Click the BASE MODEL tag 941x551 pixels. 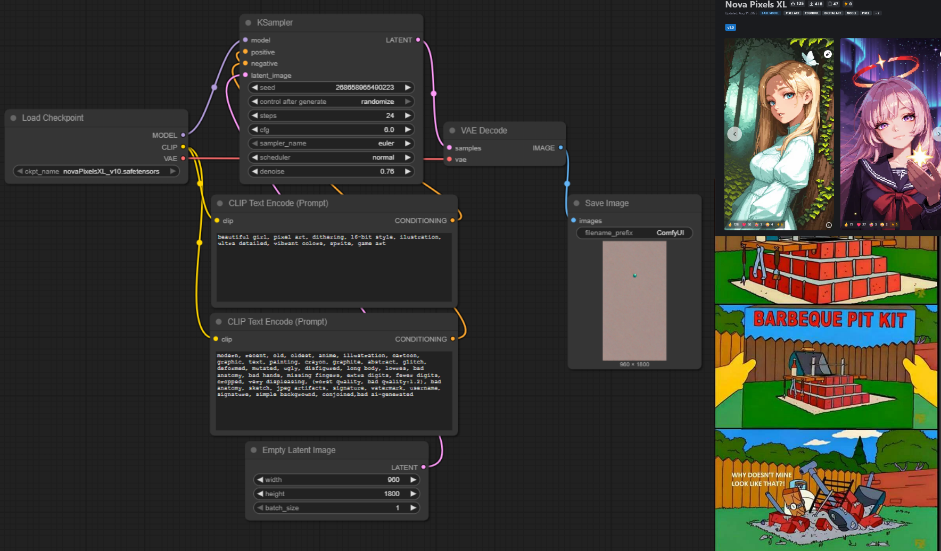[770, 13]
